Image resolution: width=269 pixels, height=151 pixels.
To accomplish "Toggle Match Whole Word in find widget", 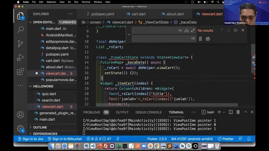I will [187, 31].
